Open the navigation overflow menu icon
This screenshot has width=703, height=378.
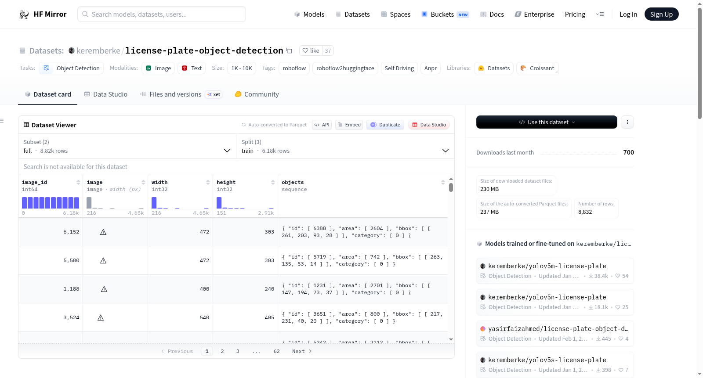point(600,14)
